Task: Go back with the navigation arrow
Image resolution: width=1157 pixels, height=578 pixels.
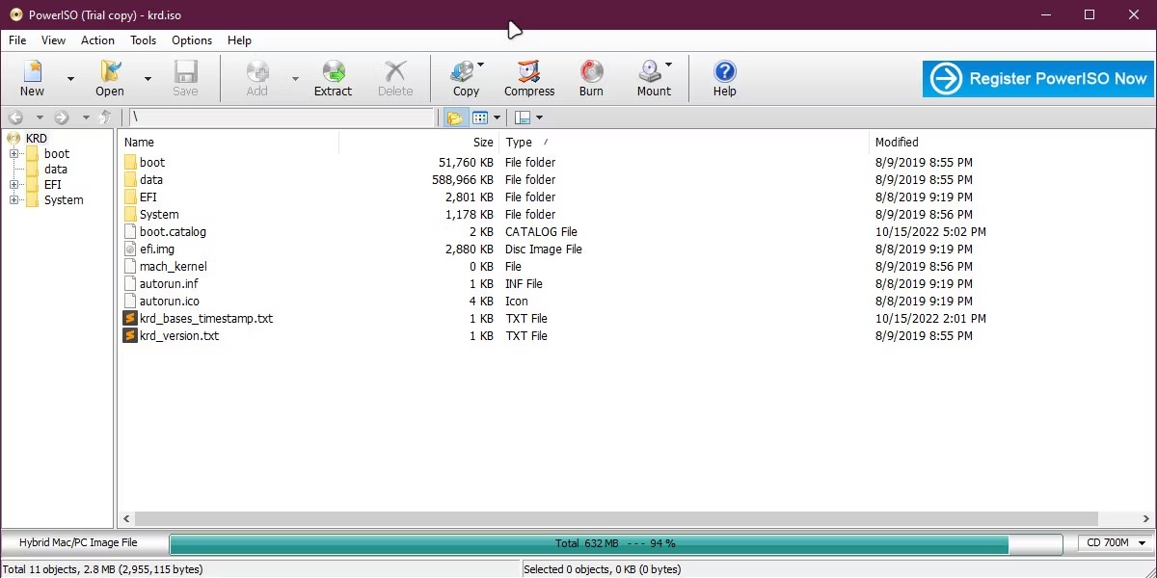Action: (x=15, y=118)
